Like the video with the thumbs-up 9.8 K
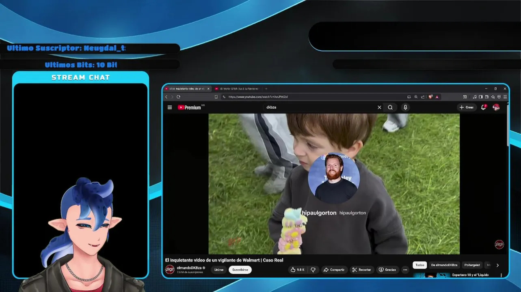The image size is (521, 292). point(298,270)
